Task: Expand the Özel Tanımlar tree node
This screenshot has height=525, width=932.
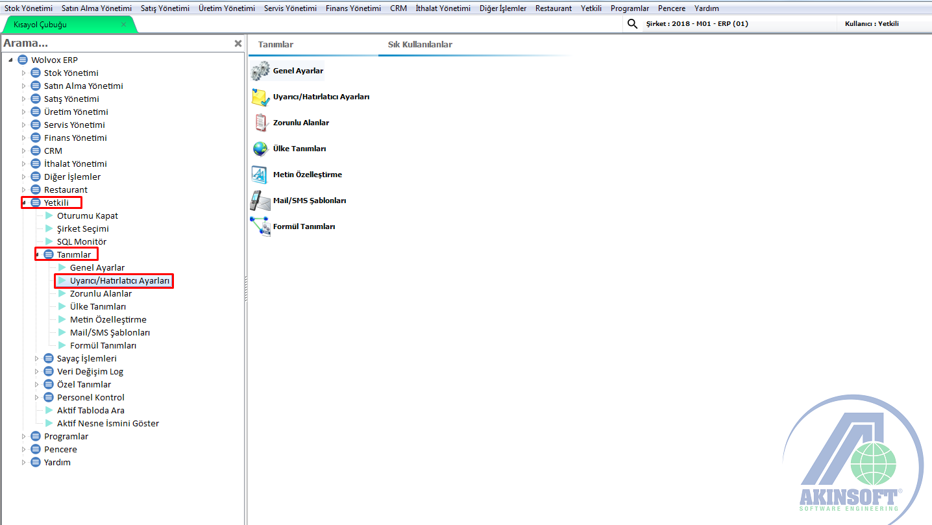Action: 37,384
